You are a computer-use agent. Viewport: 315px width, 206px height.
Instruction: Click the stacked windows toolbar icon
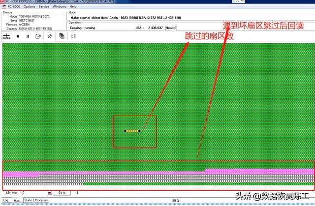62,36
